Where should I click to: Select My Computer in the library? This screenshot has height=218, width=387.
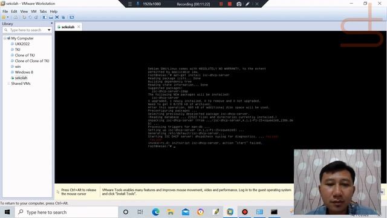pyautogui.click(x=22, y=38)
